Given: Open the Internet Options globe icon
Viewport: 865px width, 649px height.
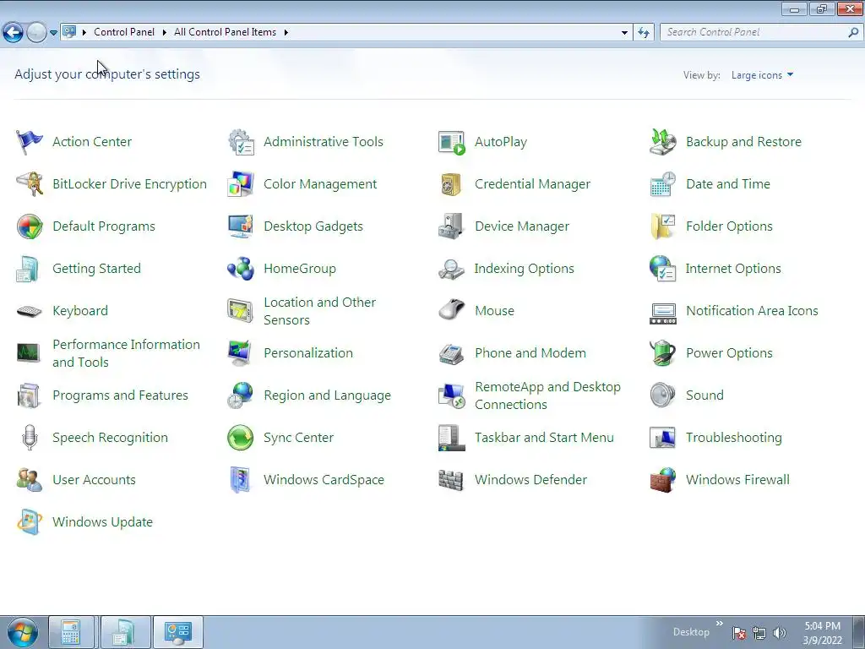Looking at the screenshot, I should point(662,269).
